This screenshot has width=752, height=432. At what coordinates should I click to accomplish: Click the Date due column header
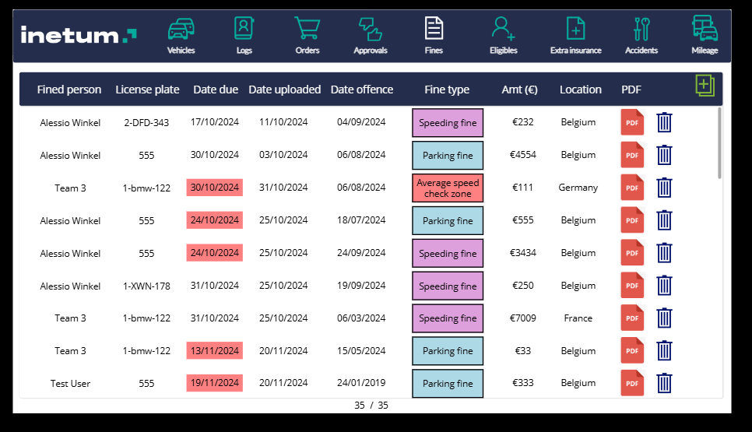pos(216,90)
